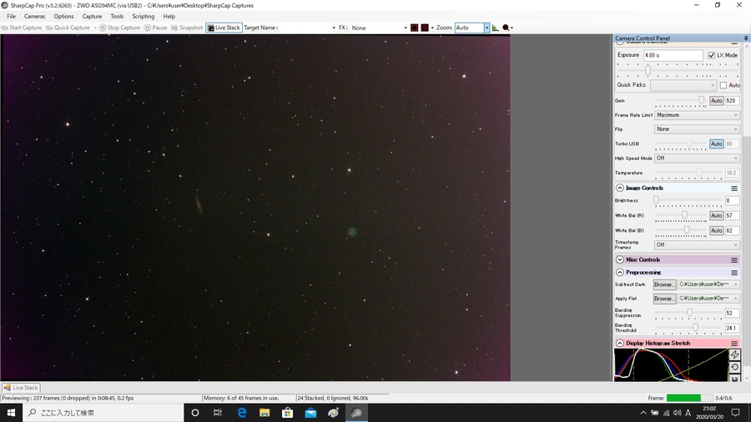Enable the Auto exposure checkbox
Viewport: 751px width, 422px height.
tap(723, 85)
